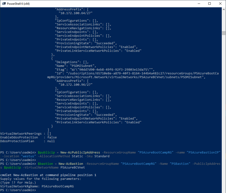Viewport: 226px width, 193px height.
Task: Click the scrollbar down arrow
Action: tap(224, 191)
